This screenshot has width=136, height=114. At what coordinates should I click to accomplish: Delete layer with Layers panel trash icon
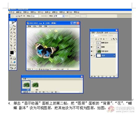(114, 76)
